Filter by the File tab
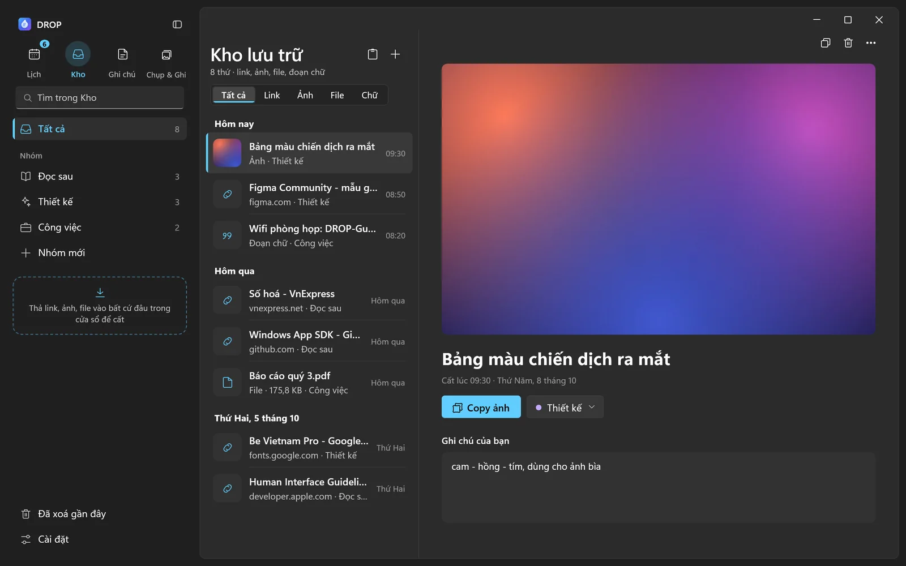 [337, 95]
